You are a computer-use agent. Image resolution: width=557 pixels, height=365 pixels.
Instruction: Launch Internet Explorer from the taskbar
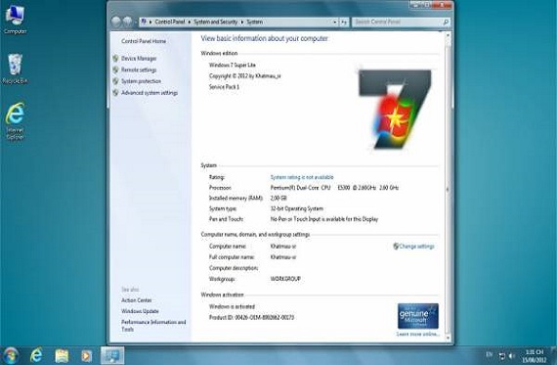(36, 355)
